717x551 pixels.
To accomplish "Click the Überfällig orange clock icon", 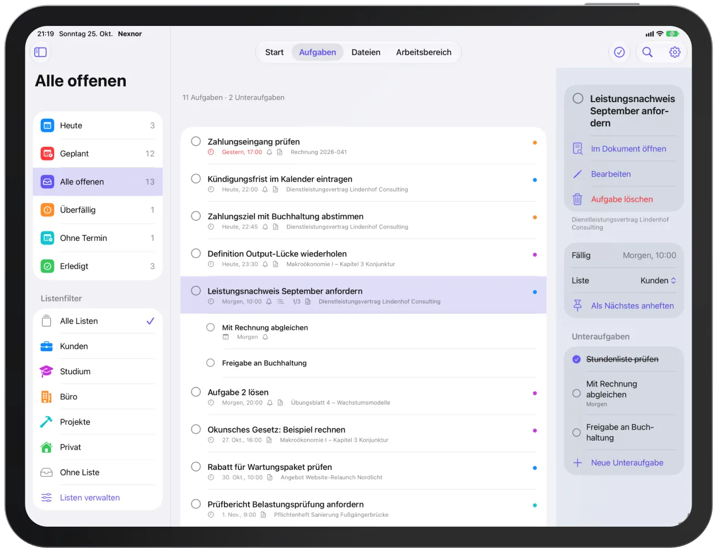I will tap(47, 210).
